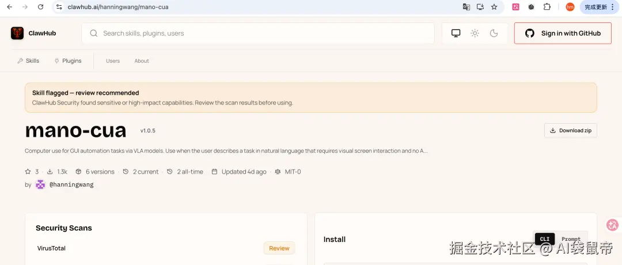Click the mano-cua skill title
This screenshot has height=265, width=622.
(x=76, y=130)
